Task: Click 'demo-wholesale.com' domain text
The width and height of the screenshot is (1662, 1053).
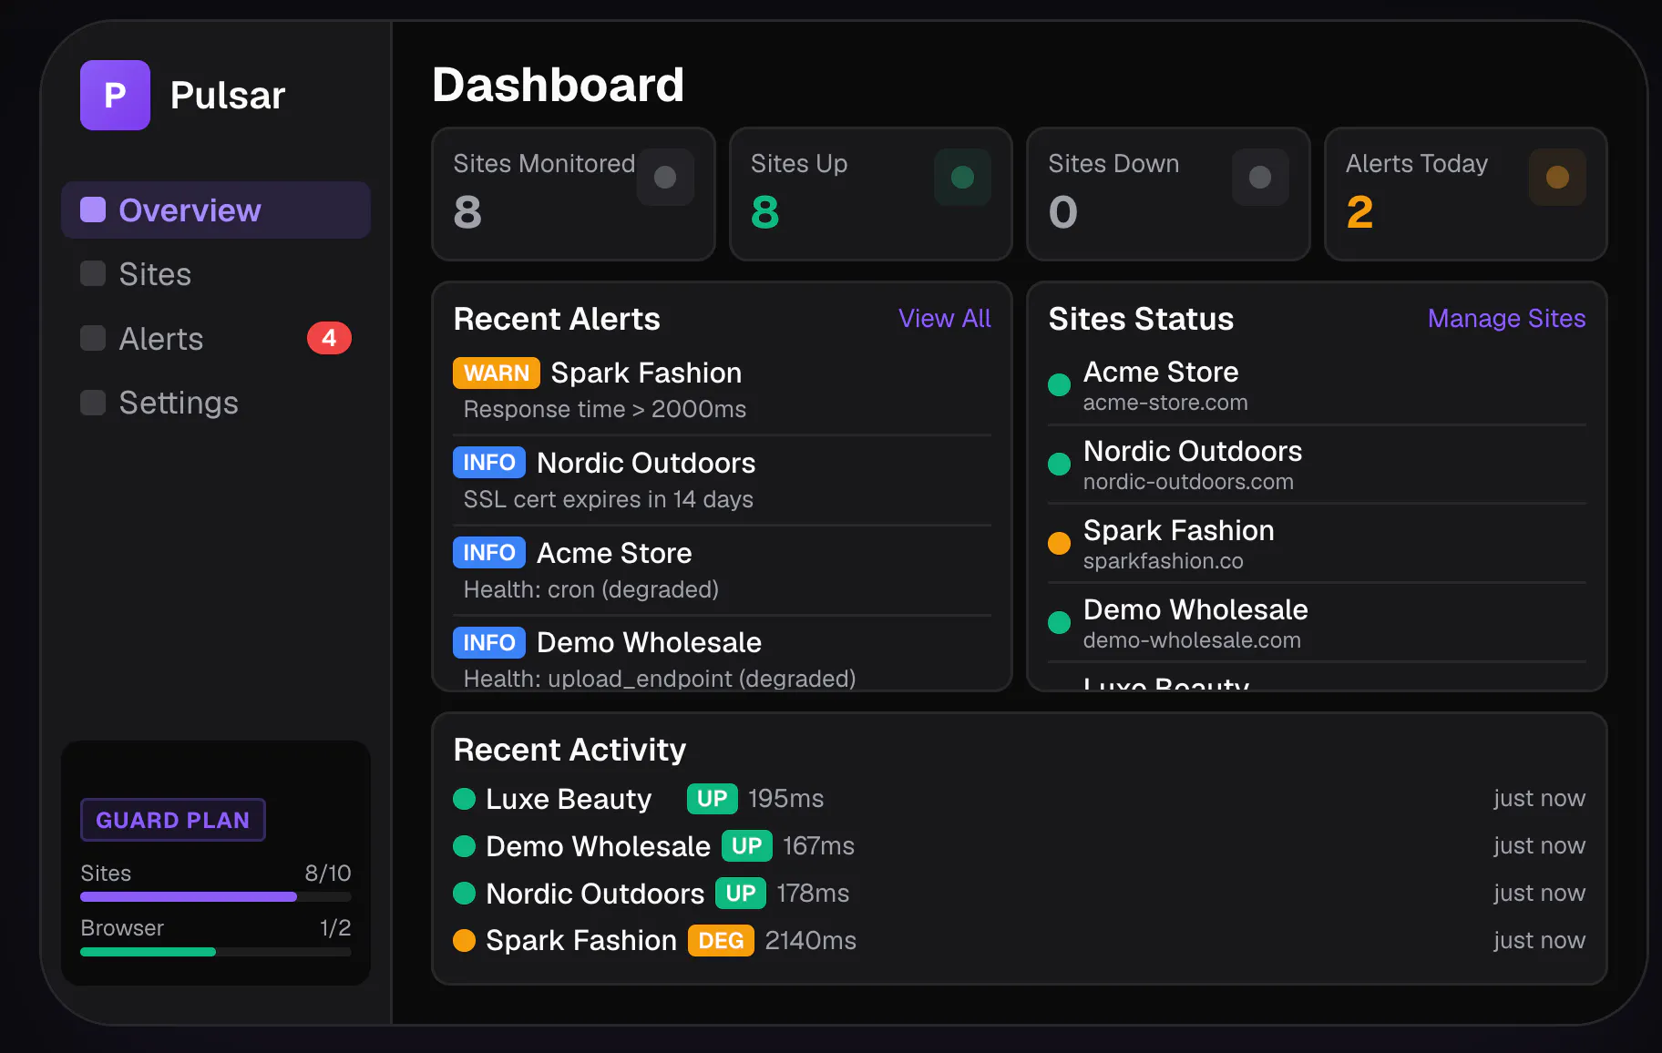Action: coord(1192,640)
